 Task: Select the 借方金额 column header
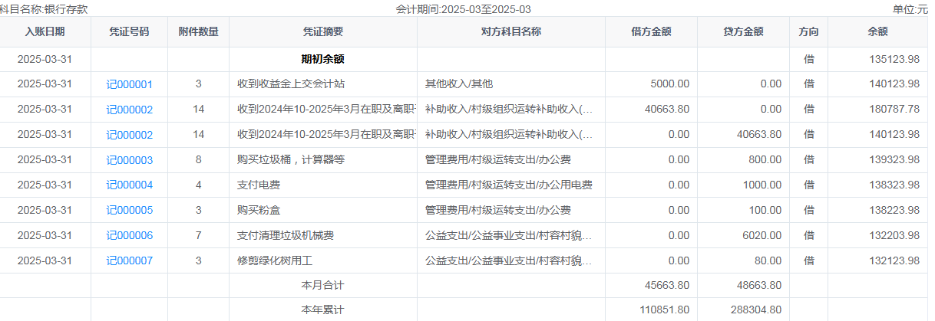tap(651, 31)
